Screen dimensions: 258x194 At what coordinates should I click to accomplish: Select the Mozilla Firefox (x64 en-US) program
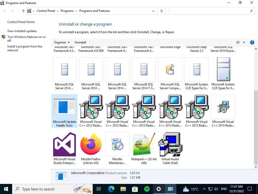91,148
